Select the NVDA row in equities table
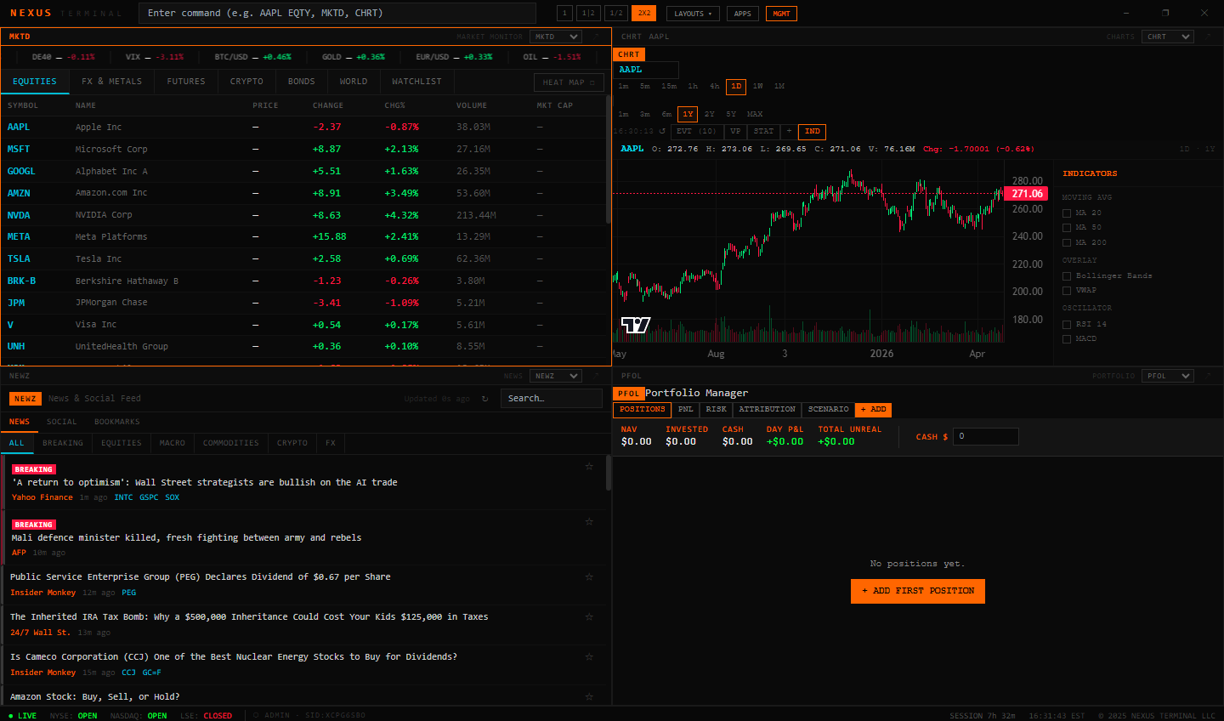 tap(303, 215)
